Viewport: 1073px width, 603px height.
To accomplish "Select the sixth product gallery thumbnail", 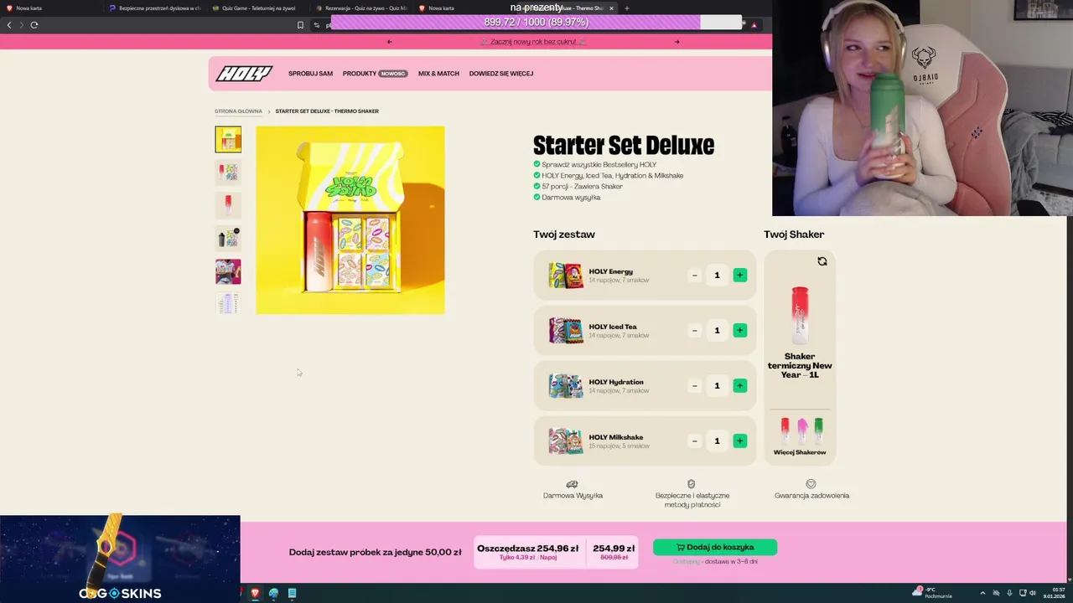I will pyautogui.click(x=228, y=304).
